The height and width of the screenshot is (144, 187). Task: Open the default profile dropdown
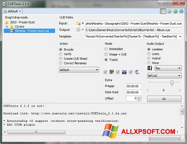click(12, 11)
